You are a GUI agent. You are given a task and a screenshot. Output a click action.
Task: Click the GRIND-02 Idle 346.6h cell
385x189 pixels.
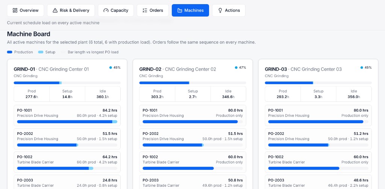click(x=228, y=94)
